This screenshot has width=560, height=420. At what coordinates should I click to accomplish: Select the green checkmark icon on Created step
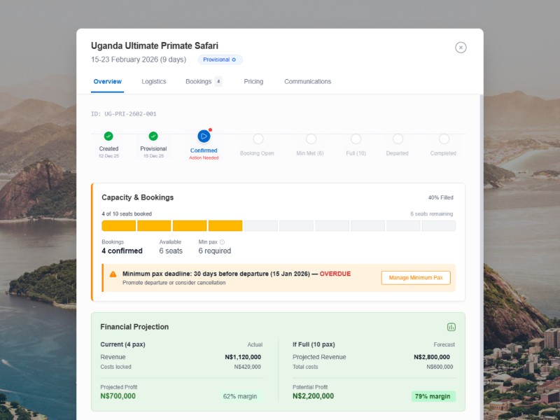coord(108,137)
